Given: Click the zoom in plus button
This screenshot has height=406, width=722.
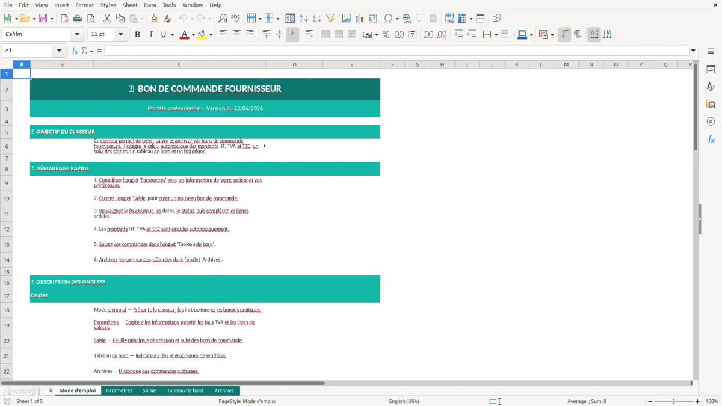Looking at the screenshot, I should (x=697, y=401).
